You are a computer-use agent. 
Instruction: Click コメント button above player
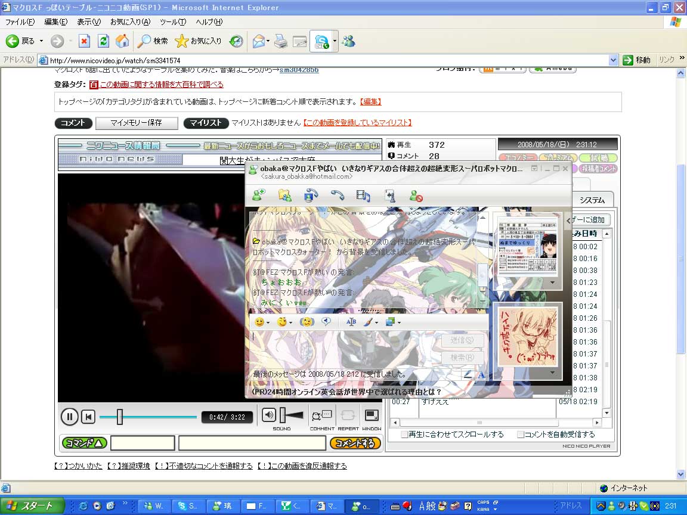pyautogui.click(x=73, y=123)
